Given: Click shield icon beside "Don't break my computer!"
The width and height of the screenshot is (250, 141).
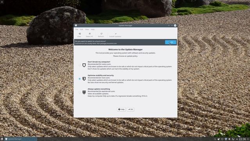Looking at the screenshot, I should 84,65.
